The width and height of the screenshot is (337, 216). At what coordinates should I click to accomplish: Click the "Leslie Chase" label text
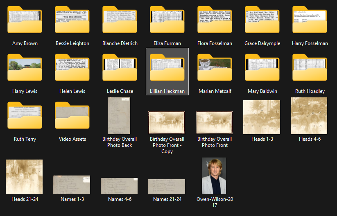pyautogui.click(x=120, y=91)
